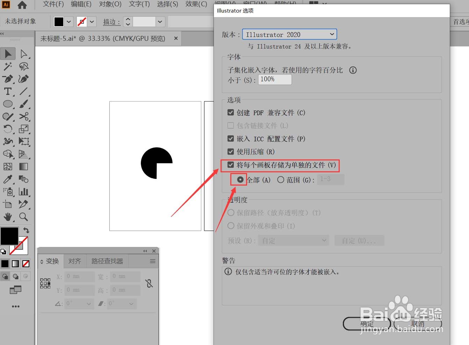This screenshot has height=345, width=469.
Task: Pick the Shape Builder tool
Action: 8,154
